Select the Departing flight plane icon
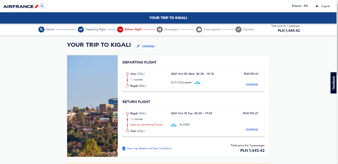Viewport: 338px width, 164px height. (81, 29)
